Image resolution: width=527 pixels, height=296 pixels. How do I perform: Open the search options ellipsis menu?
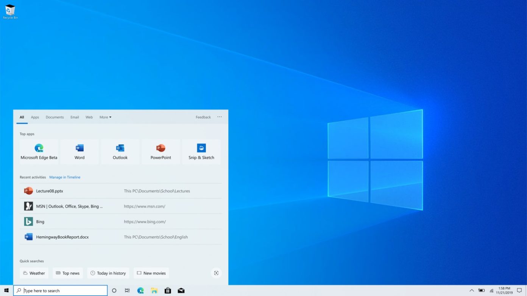(220, 117)
